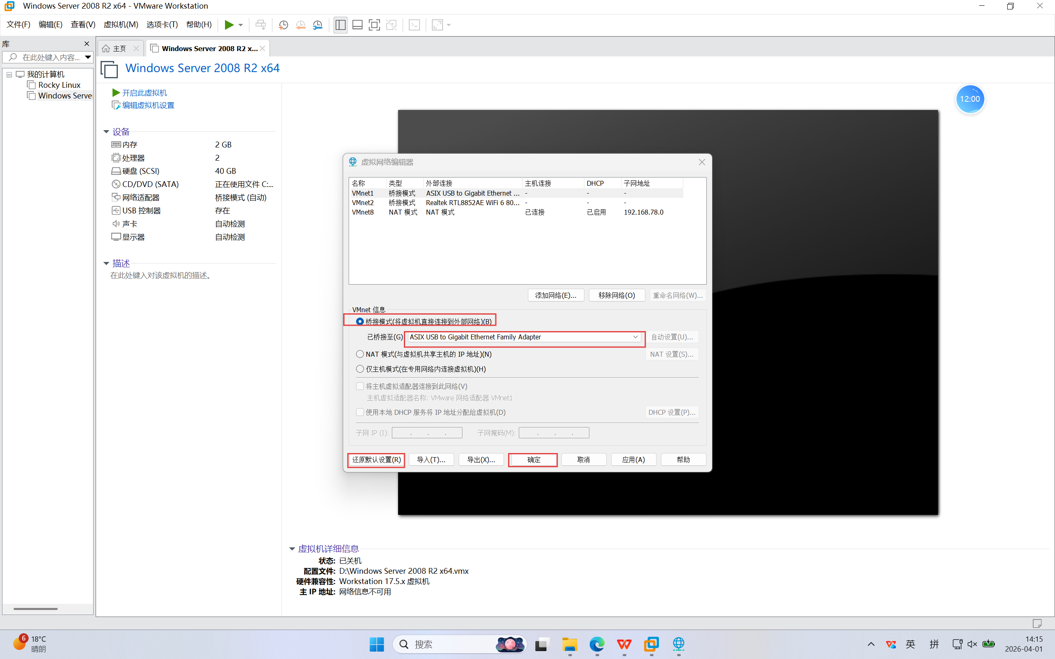Select 仅主机模式 radio button
The height and width of the screenshot is (659, 1055).
pyautogui.click(x=360, y=369)
